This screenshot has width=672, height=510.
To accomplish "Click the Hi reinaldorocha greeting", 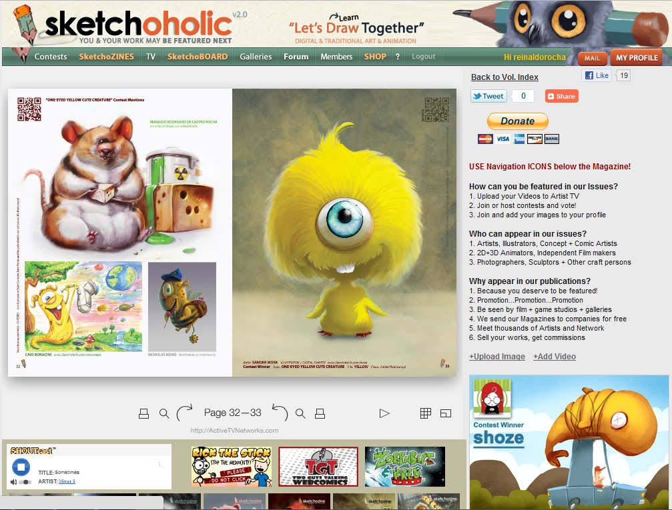I will 535,57.
